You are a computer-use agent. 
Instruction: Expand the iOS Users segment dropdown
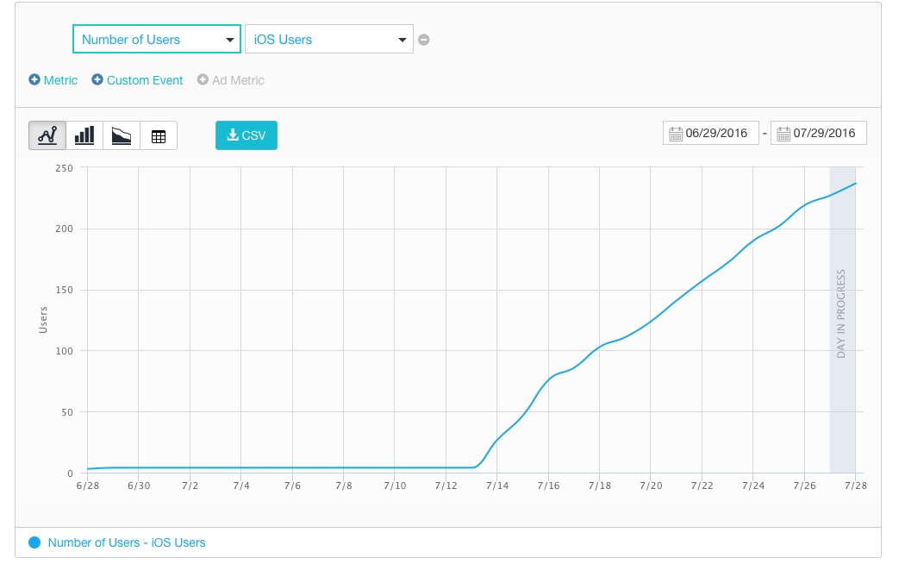(328, 40)
